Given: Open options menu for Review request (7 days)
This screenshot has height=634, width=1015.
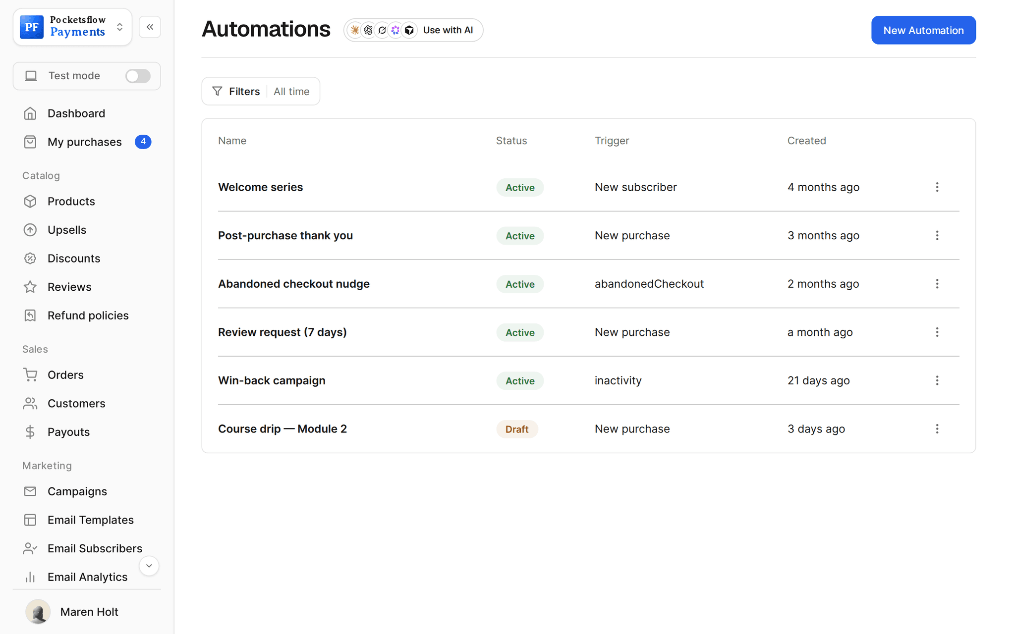Looking at the screenshot, I should 937,332.
